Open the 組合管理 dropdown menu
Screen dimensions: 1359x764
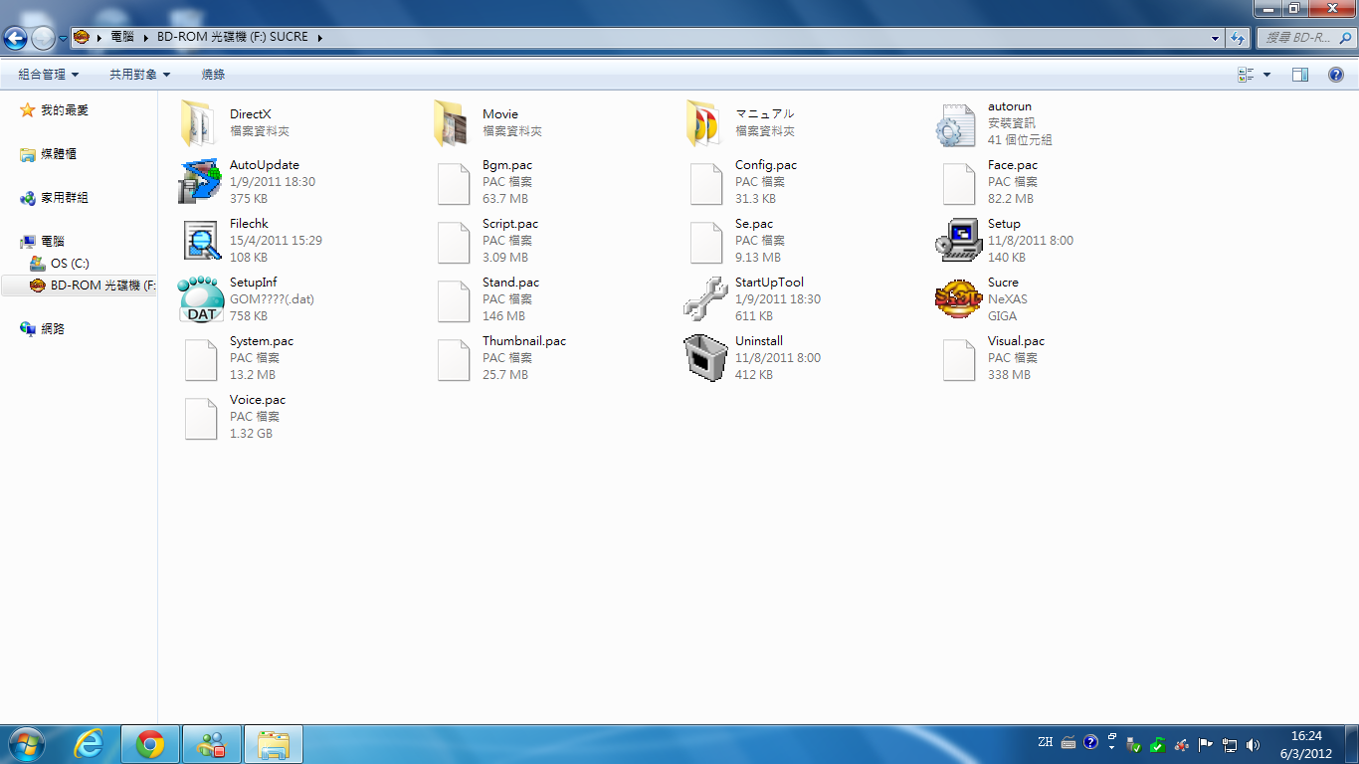48,75
